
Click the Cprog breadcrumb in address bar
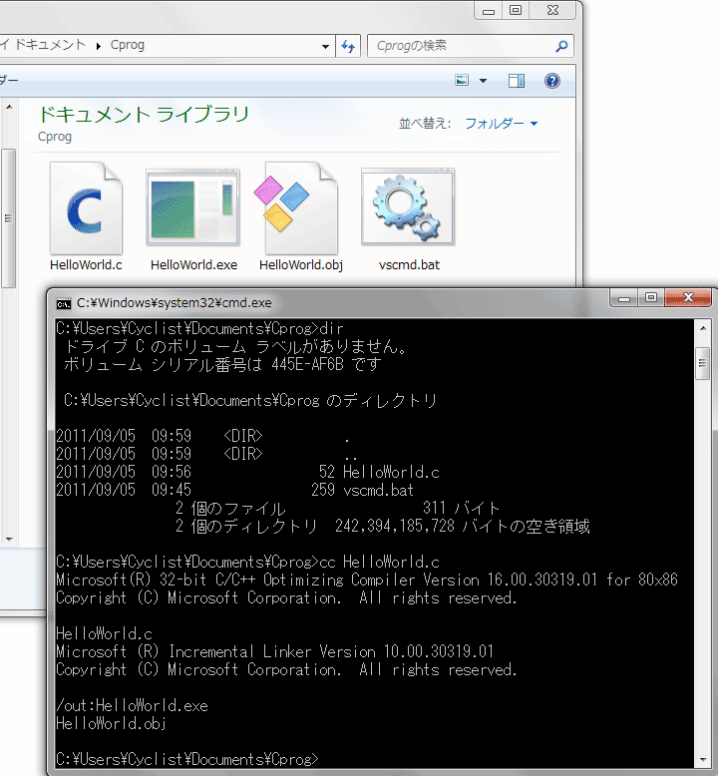click(x=128, y=45)
